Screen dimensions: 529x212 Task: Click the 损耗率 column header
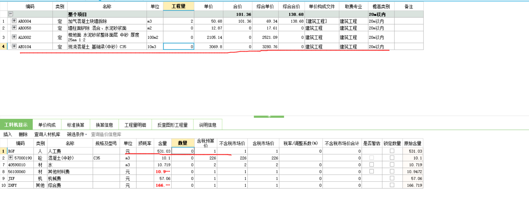click(145, 143)
